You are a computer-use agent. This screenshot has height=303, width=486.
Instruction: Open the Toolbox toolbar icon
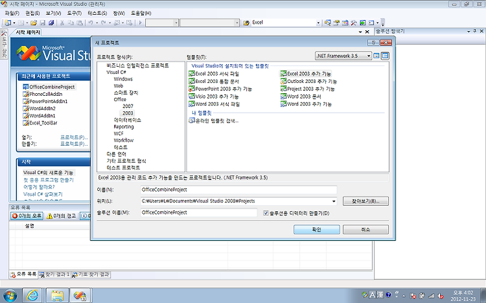[354, 23]
